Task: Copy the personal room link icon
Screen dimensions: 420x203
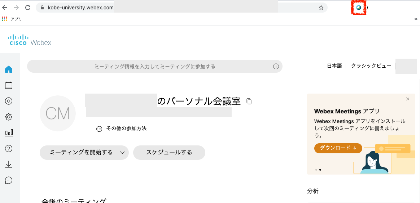Action: 249,101
